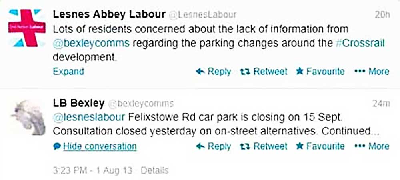The width and height of the screenshot is (400, 180).
Task: Expand the Lesnes Abbey Labour tweet
Action: [68, 72]
